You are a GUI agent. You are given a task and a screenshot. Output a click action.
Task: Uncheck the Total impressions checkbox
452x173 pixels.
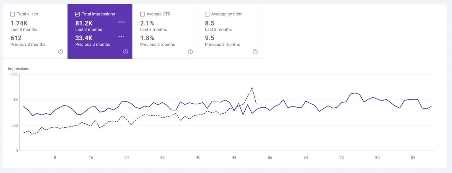[x=78, y=14]
